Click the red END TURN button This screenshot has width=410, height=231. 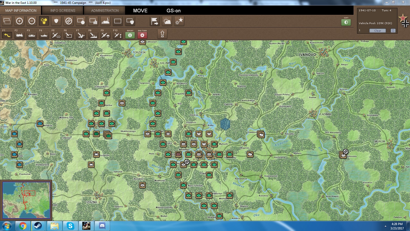(x=142, y=35)
